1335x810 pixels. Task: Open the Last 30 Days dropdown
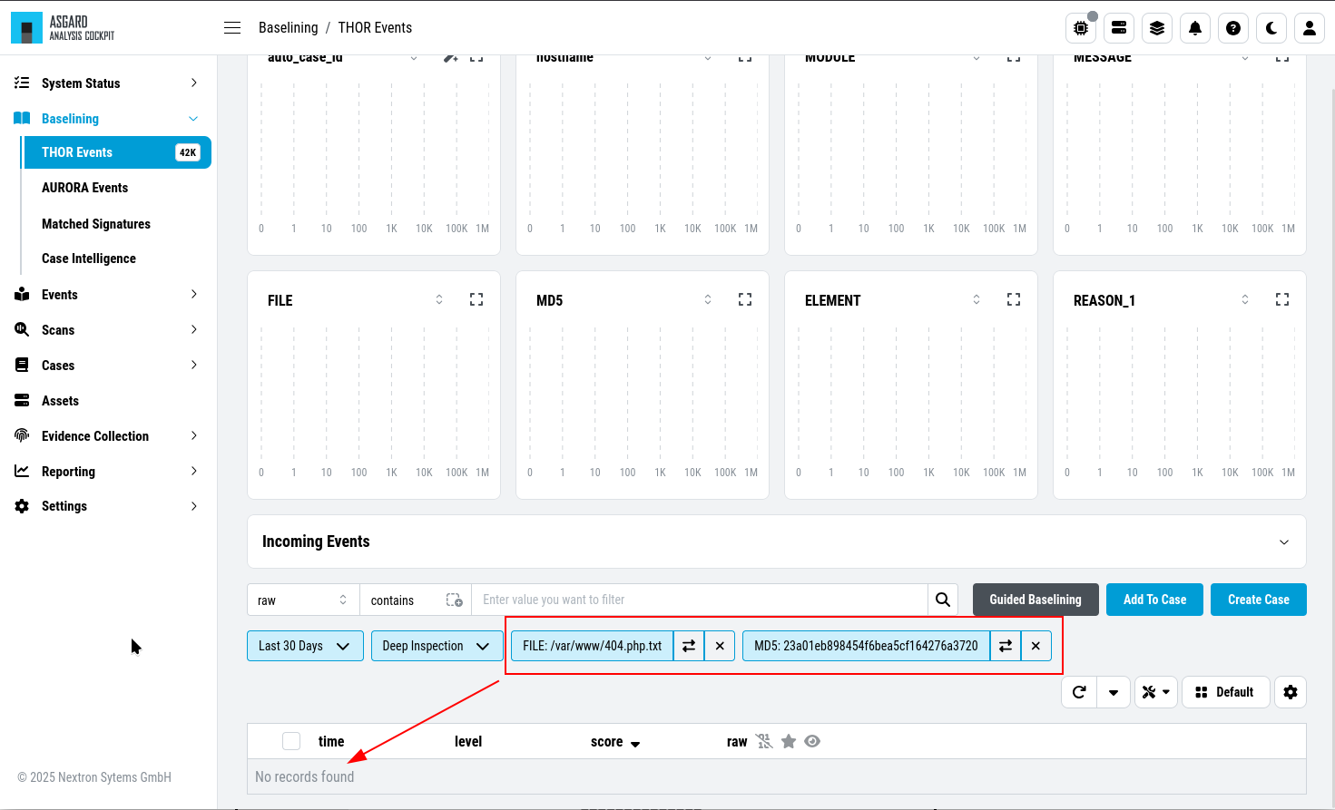pos(305,646)
